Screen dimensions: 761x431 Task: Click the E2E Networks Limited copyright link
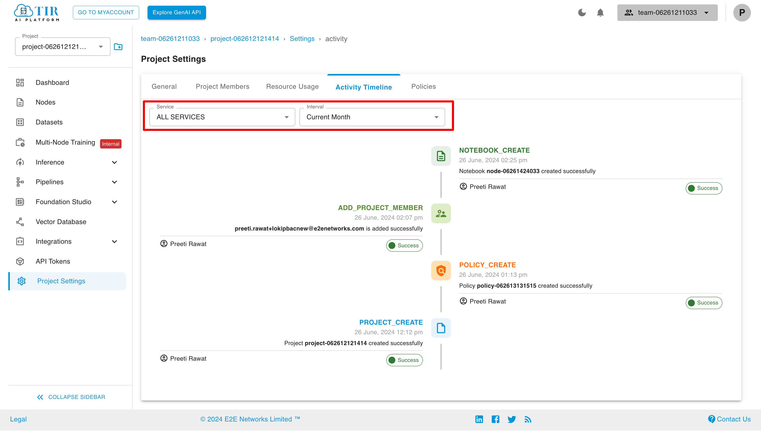coord(250,419)
